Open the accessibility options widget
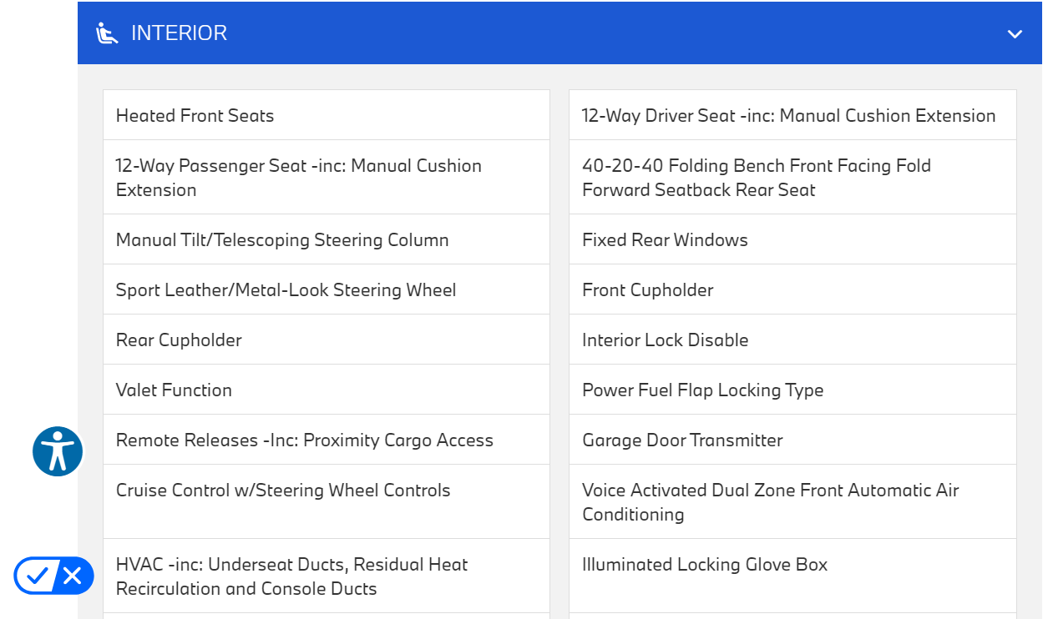1048x619 pixels. click(58, 451)
